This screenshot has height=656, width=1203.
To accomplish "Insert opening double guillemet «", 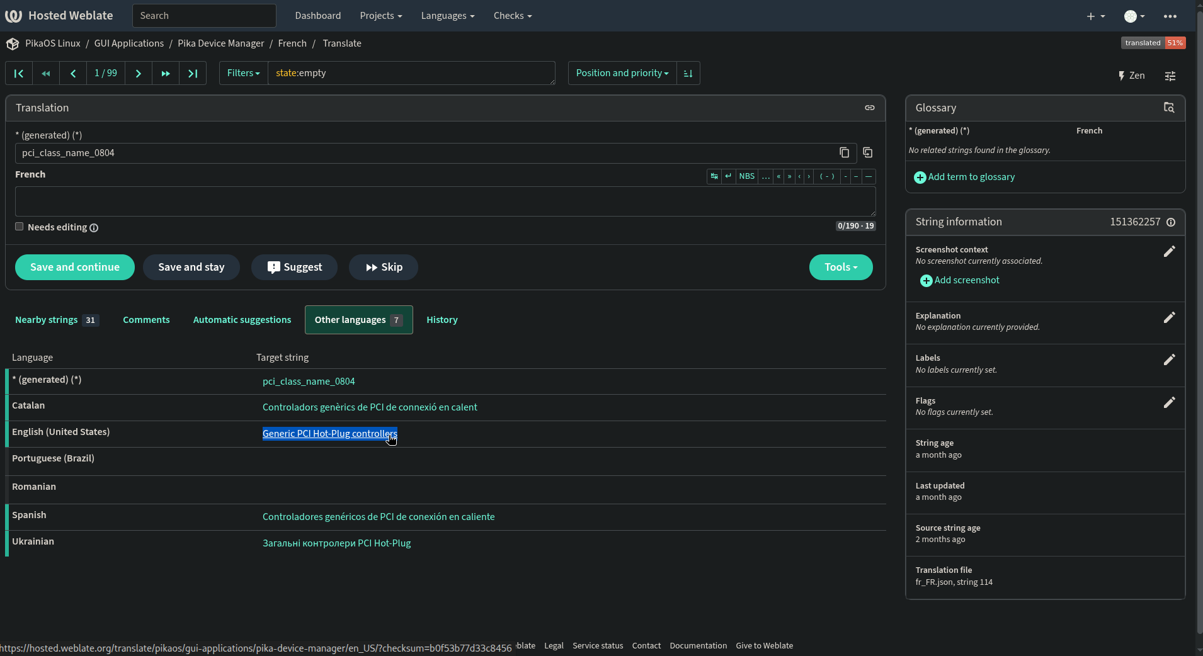I will 779,176.
